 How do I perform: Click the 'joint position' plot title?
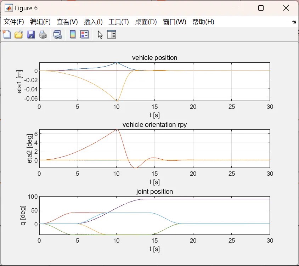coord(155,192)
